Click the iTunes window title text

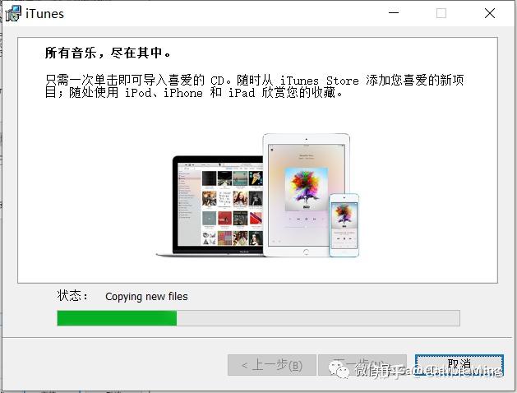[45, 14]
